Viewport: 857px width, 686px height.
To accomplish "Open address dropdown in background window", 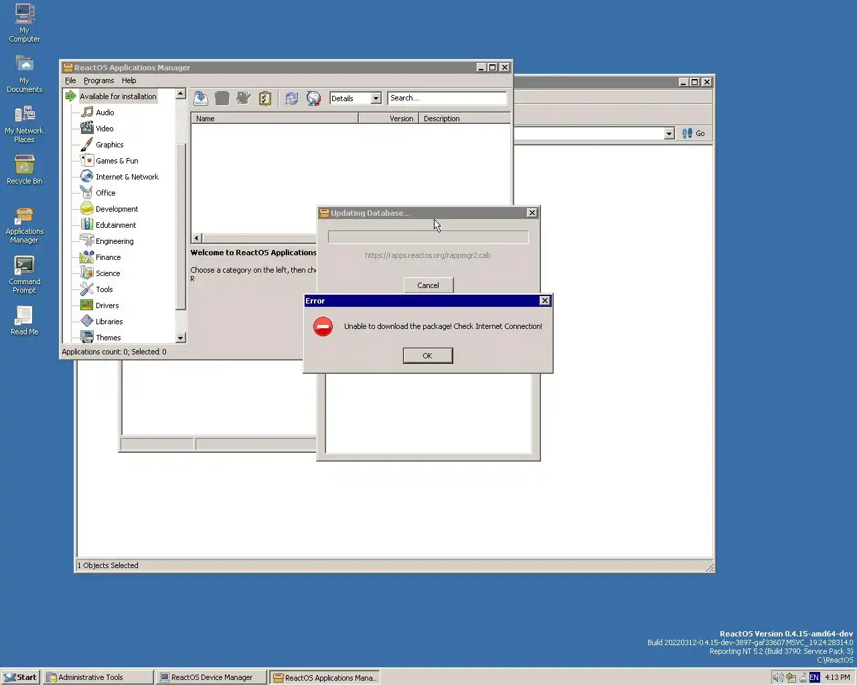I will coord(669,133).
